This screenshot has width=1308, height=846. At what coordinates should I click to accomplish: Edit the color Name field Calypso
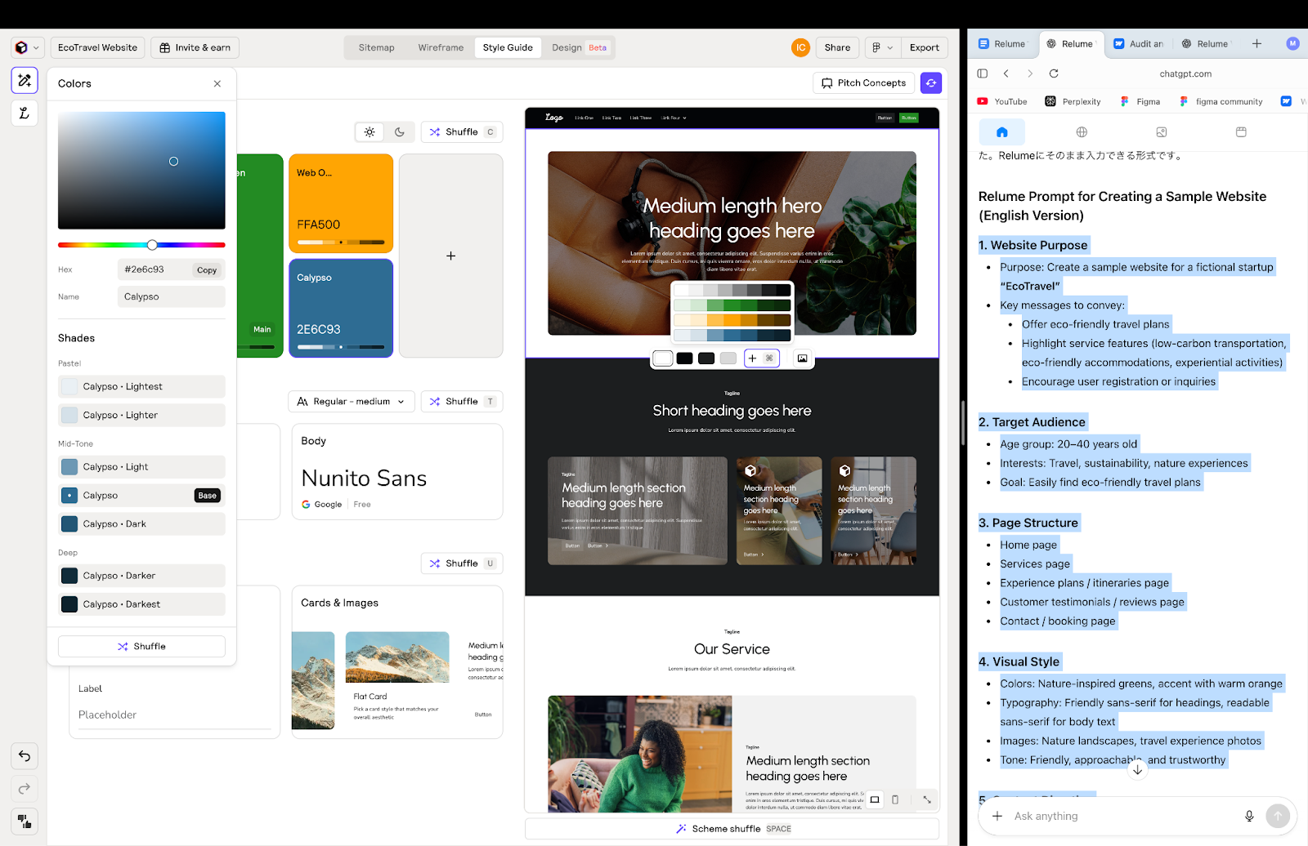pyautogui.click(x=171, y=296)
